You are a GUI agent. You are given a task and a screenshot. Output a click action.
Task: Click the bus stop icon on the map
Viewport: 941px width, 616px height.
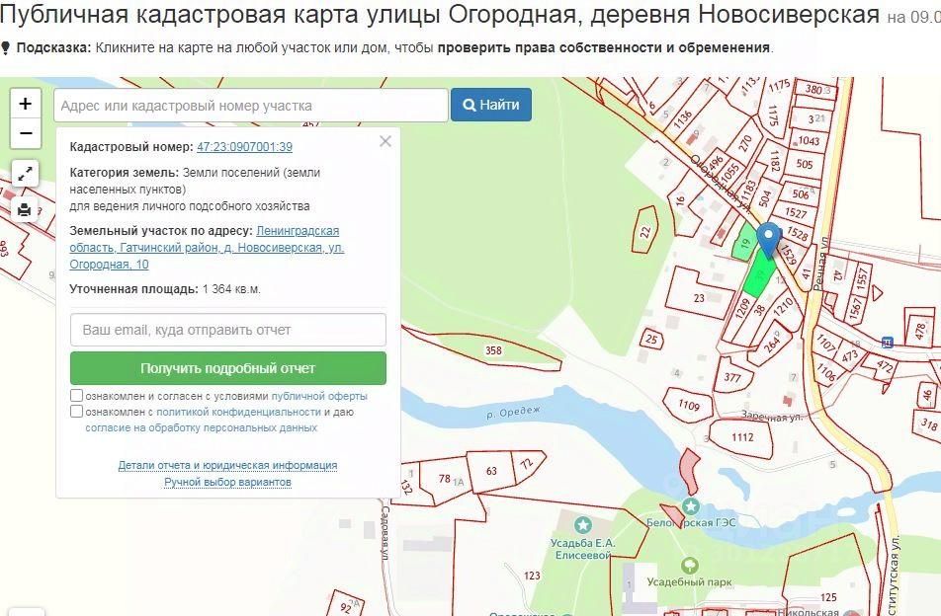[888, 343]
